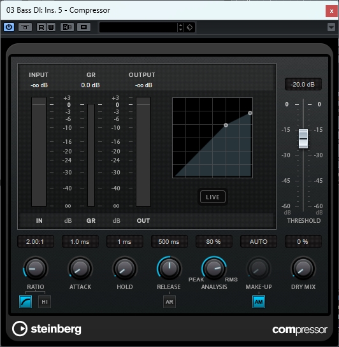Click the release value field 500 ms
This screenshot has width=339, height=347.
(x=169, y=242)
